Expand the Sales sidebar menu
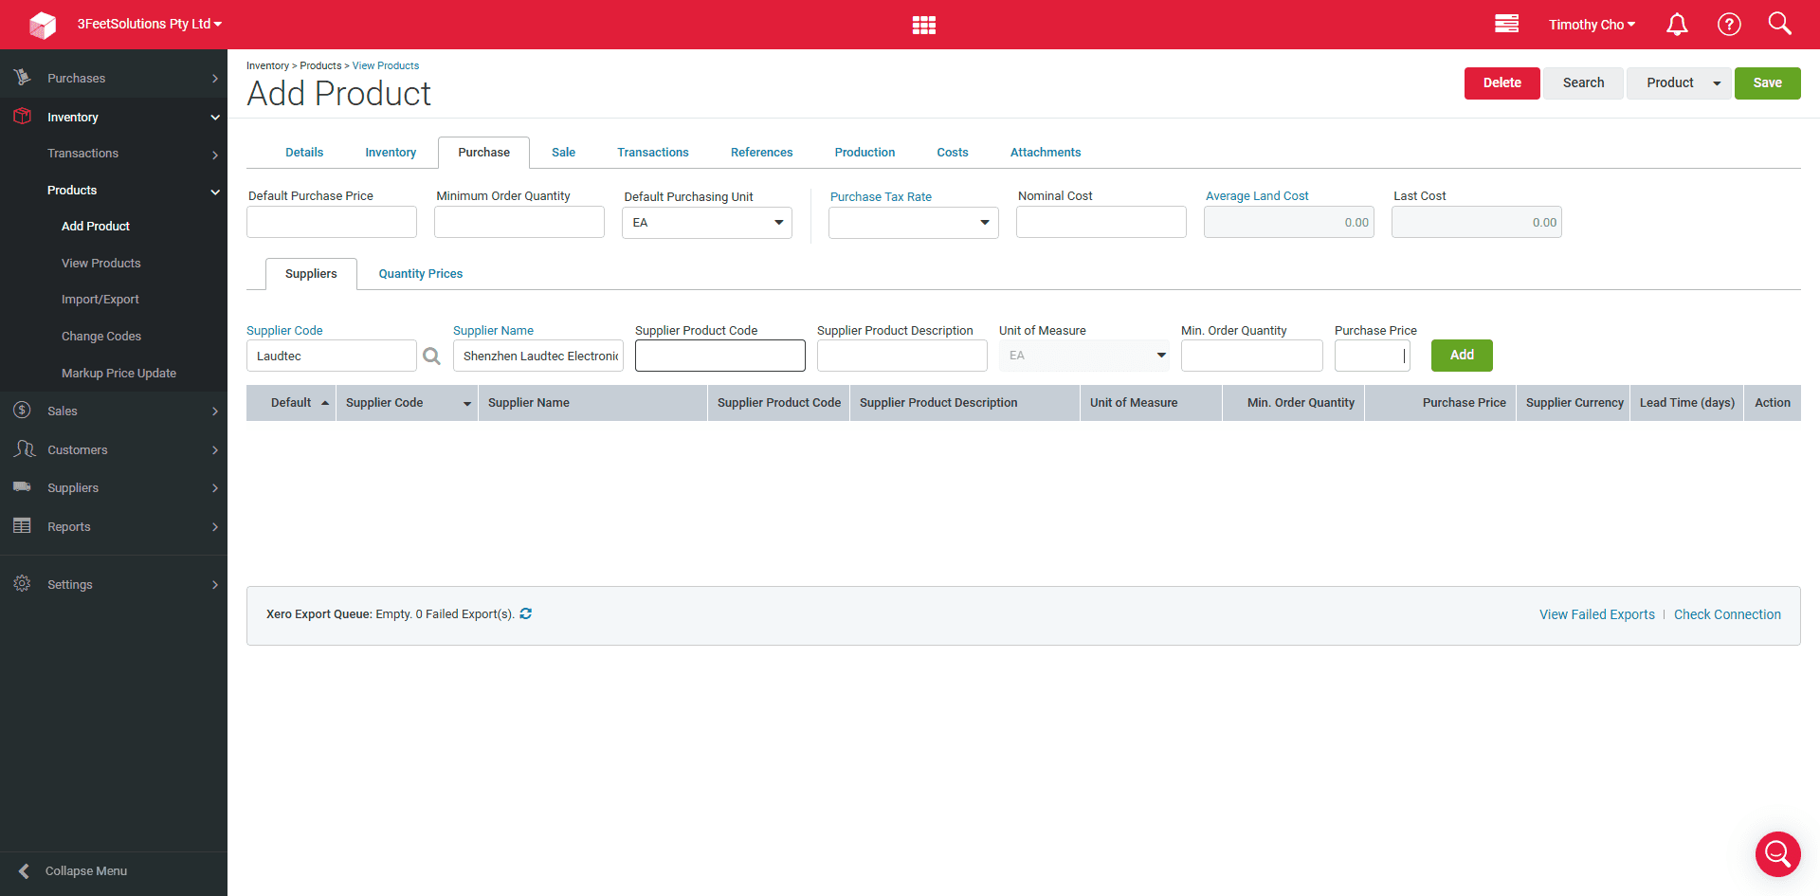1820x896 pixels. pos(215,411)
